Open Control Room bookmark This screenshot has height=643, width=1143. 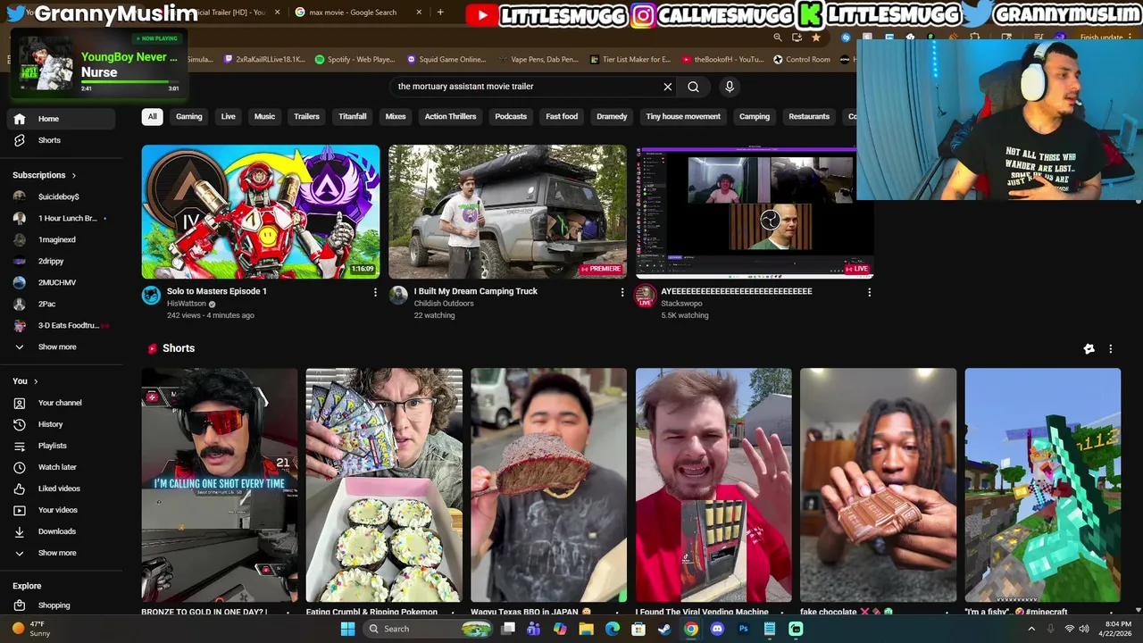point(801,60)
